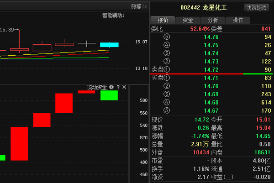Click the 收益(二) value -0.020
This screenshot has width=274, height=183.
pyautogui.click(x=262, y=177)
